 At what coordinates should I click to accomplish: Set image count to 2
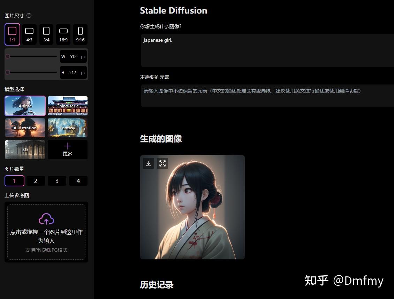click(36, 181)
